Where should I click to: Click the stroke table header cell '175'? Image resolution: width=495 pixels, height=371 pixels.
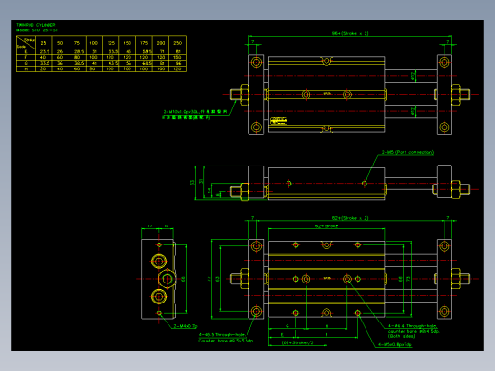click(144, 43)
